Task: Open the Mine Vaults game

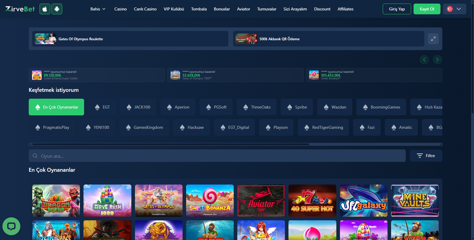Action: [x=415, y=201]
